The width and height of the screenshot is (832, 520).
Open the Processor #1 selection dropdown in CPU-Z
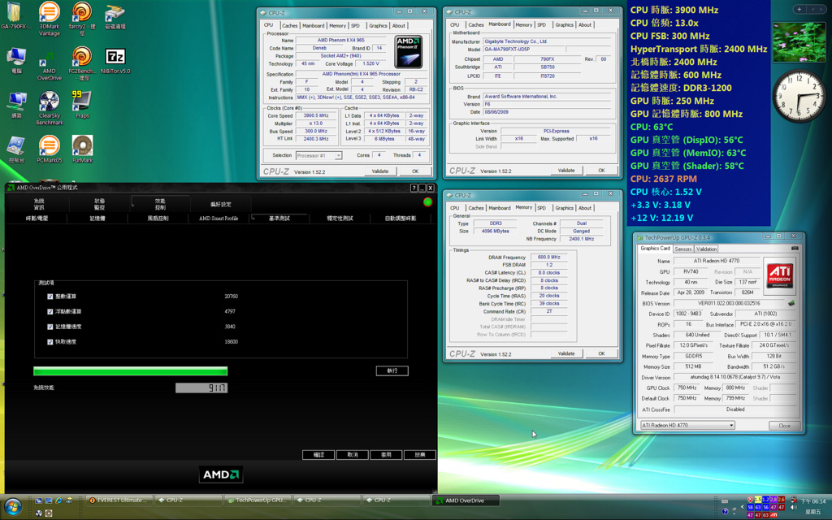pyautogui.click(x=318, y=155)
